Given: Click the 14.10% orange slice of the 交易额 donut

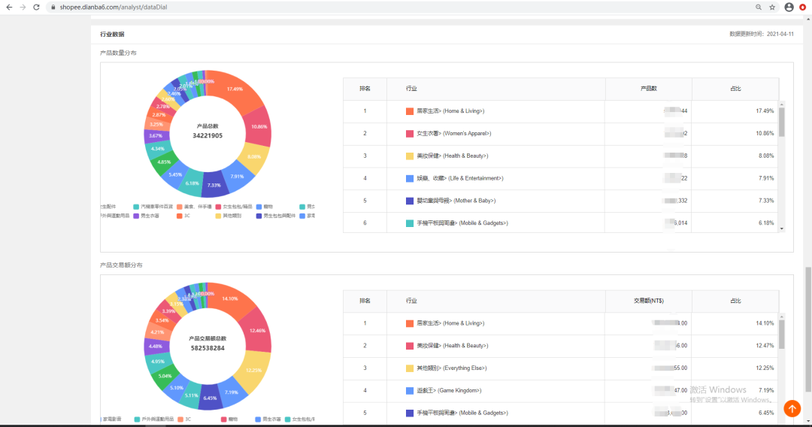Looking at the screenshot, I should pos(232,298).
